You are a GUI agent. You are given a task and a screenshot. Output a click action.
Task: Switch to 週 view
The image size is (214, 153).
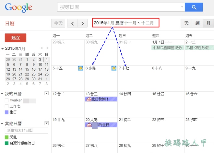pos(197,23)
